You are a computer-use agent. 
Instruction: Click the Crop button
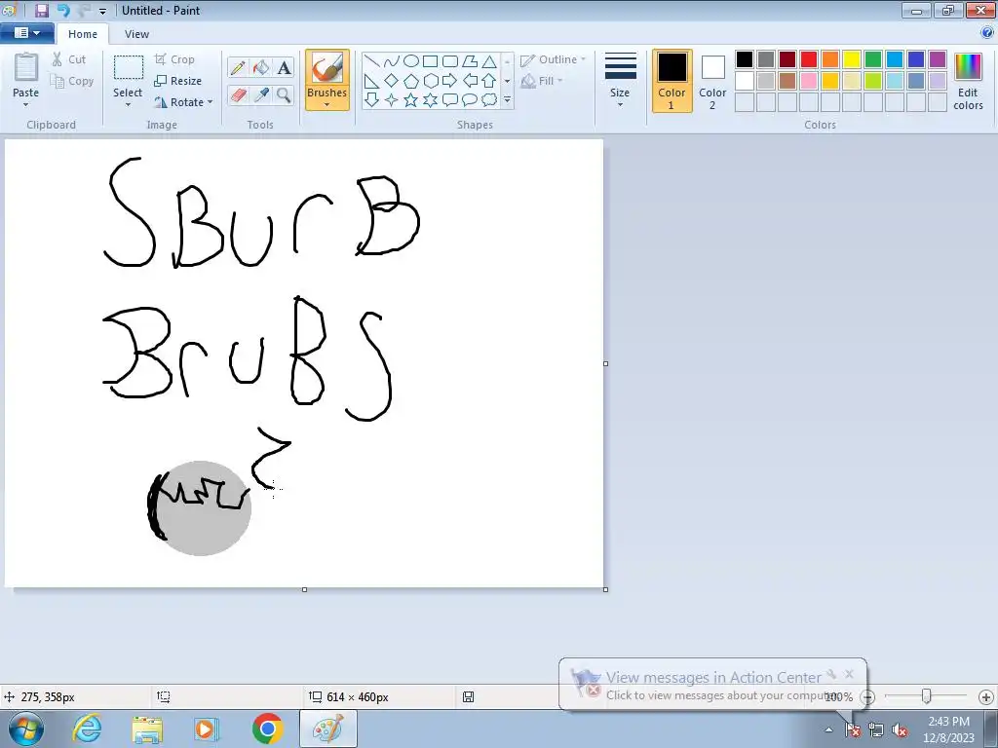coord(174,59)
